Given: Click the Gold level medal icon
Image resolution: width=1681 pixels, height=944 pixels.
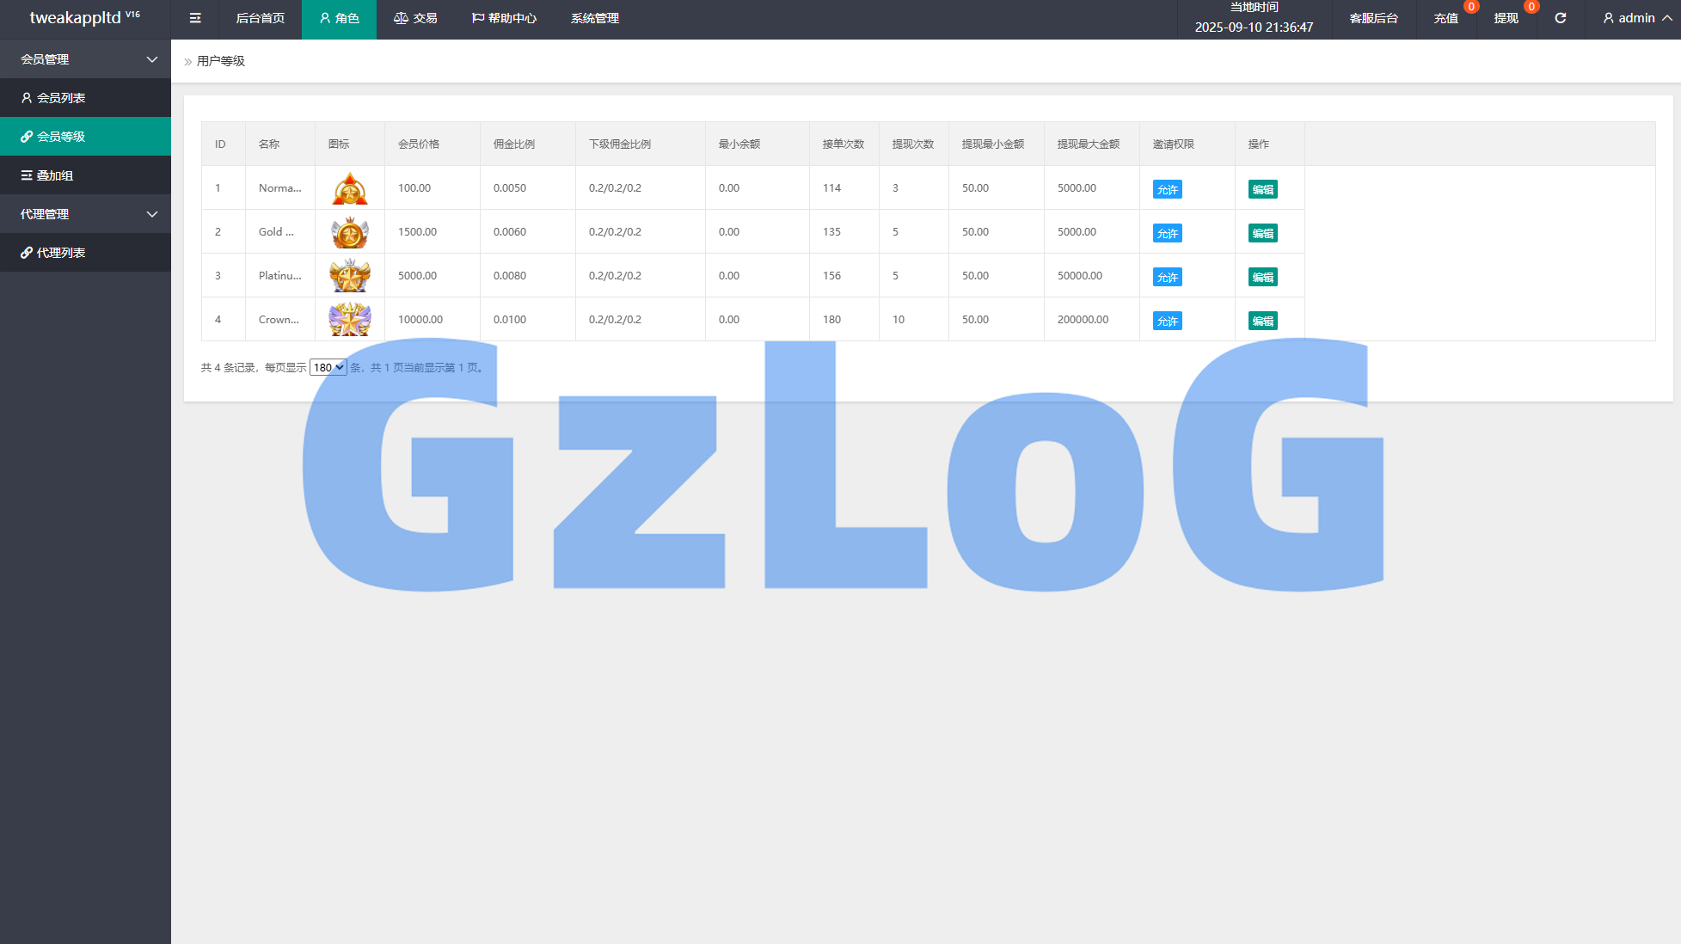Looking at the screenshot, I should (x=350, y=232).
